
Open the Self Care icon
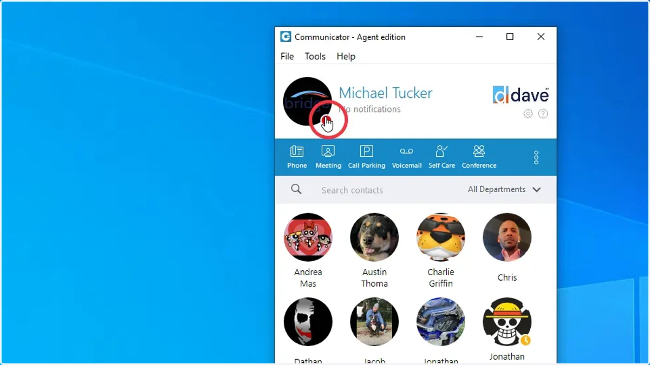(x=442, y=157)
